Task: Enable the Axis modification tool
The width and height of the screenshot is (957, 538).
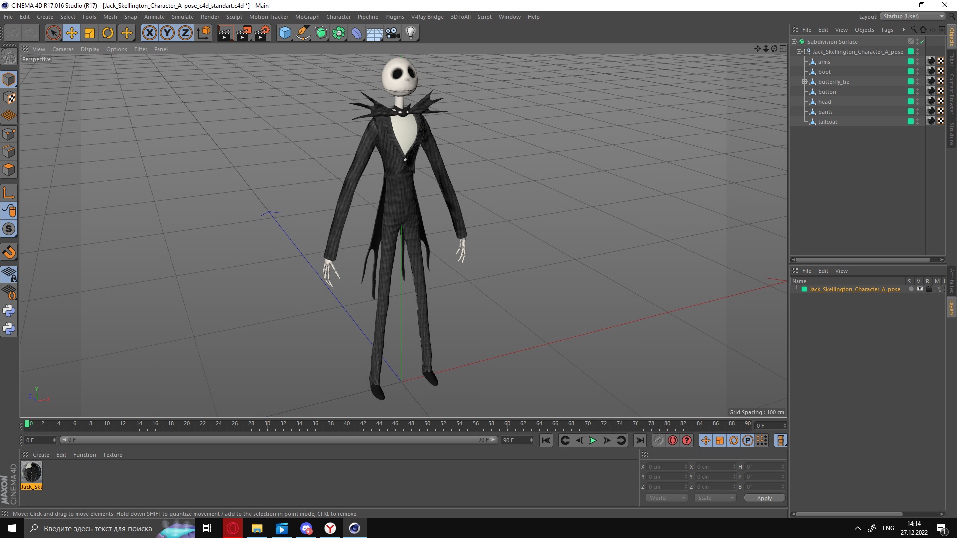Action: click(x=9, y=193)
